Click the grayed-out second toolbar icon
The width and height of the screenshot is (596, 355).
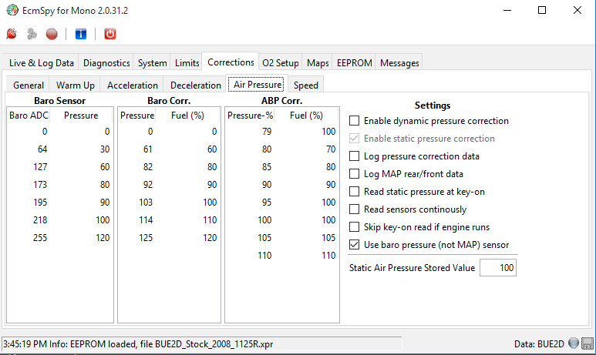coord(32,34)
